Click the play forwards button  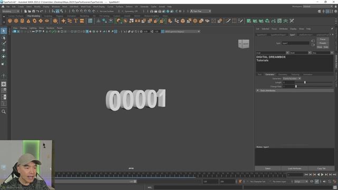(x=322, y=175)
